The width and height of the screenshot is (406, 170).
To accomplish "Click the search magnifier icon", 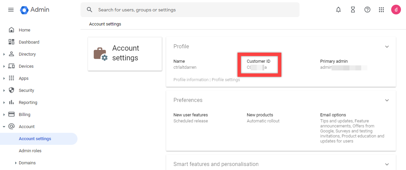I will 90,10.
